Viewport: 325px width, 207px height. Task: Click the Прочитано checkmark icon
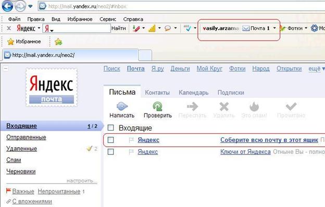point(291,107)
